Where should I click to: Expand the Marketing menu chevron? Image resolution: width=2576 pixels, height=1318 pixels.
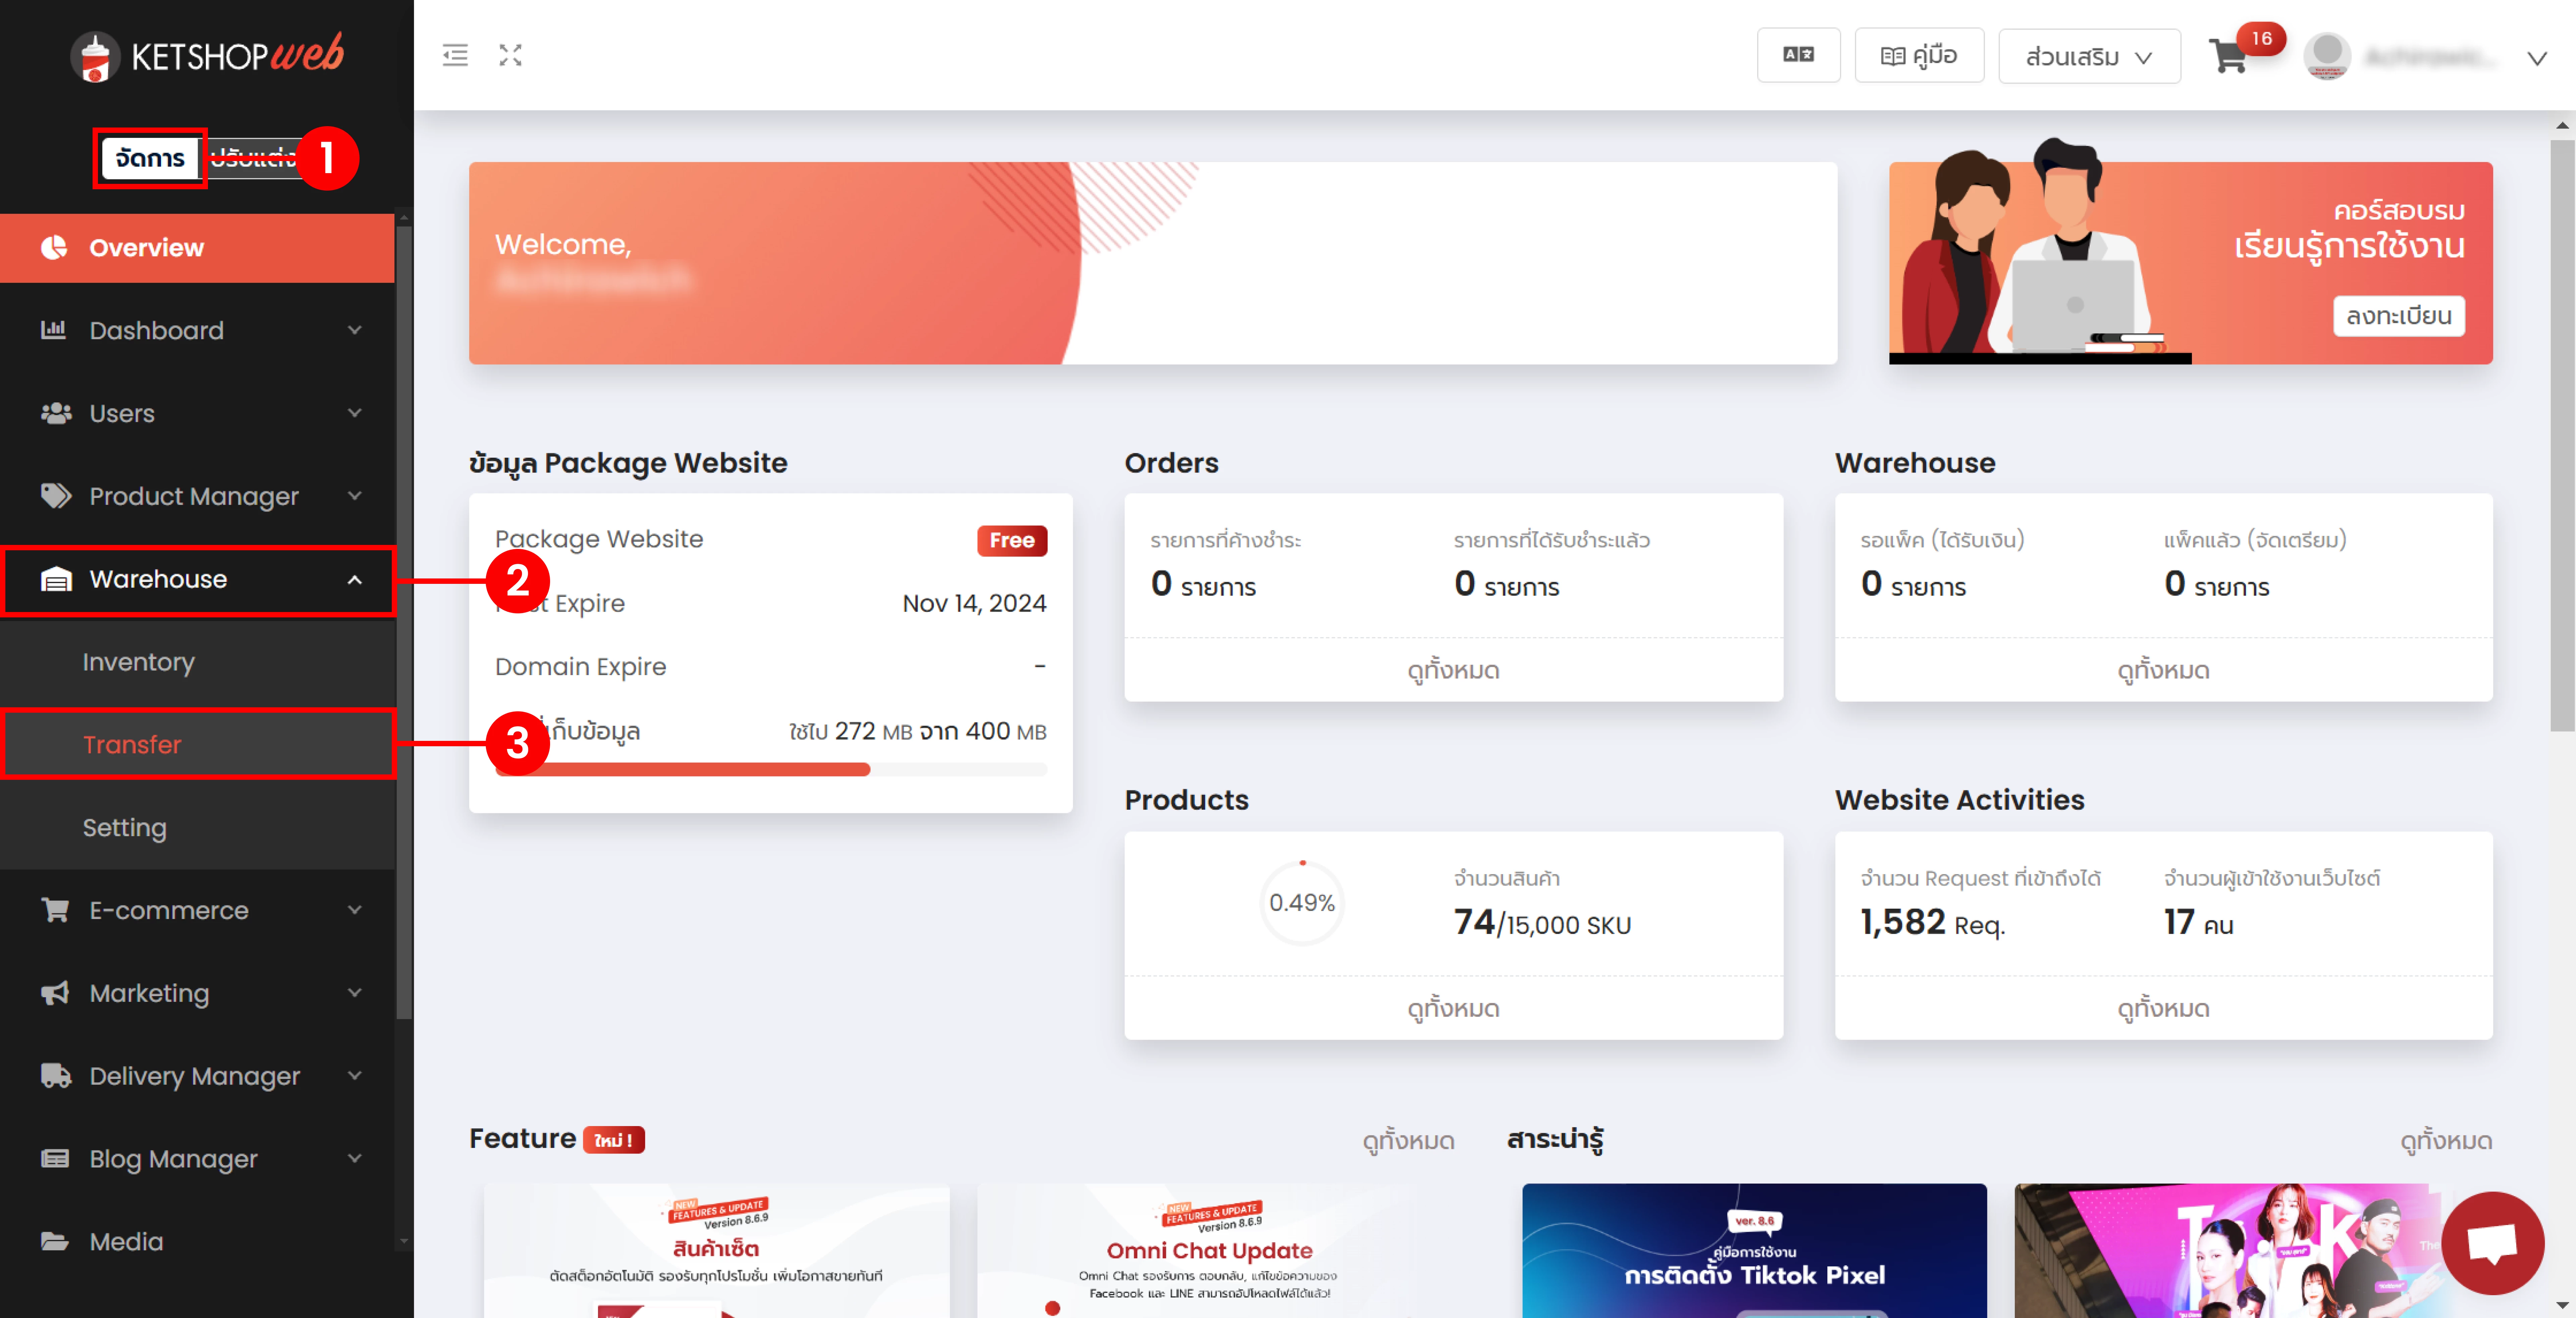354,993
